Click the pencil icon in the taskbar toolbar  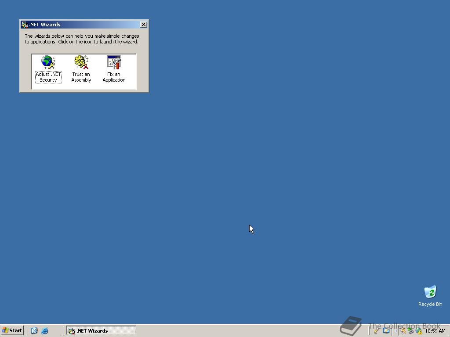[376, 331]
